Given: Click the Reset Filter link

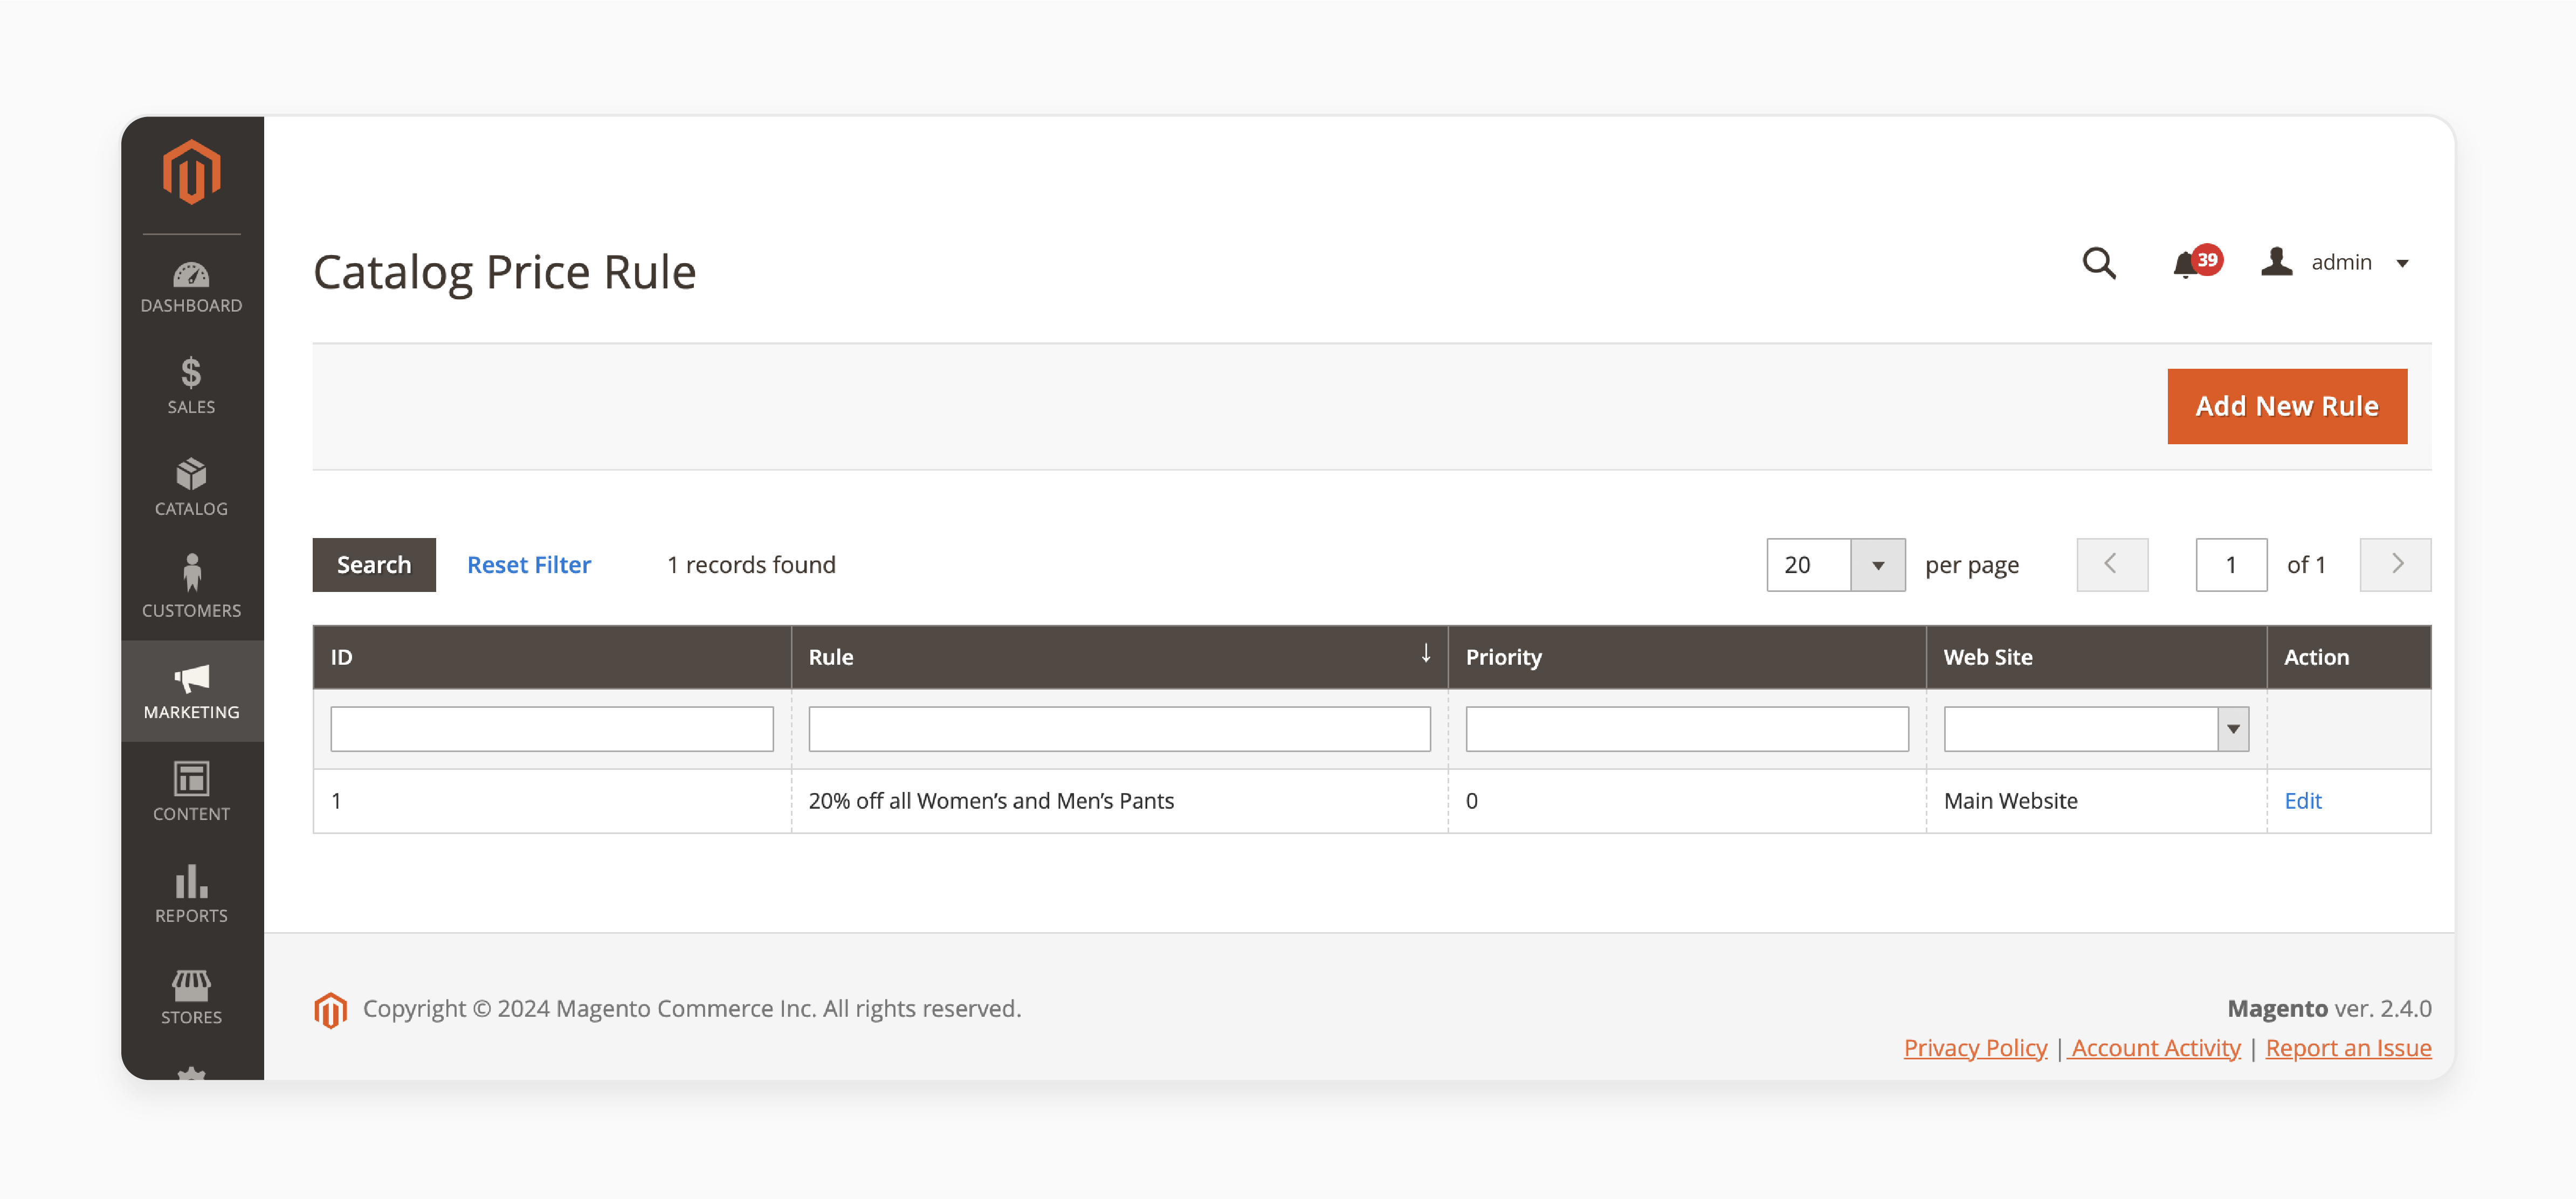Looking at the screenshot, I should coord(529,563).
